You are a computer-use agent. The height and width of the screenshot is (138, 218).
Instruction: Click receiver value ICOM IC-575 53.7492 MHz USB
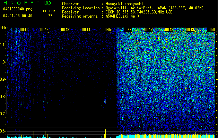point(139,12)
